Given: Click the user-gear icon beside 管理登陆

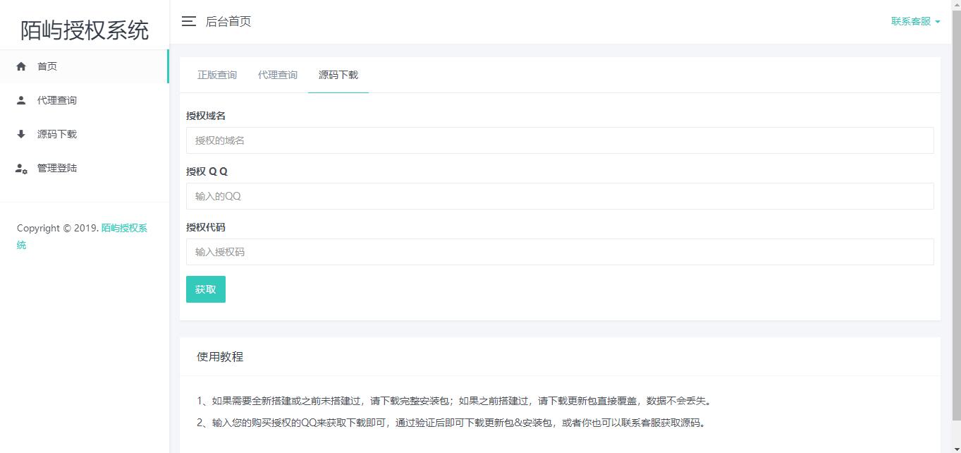Looking at the screenshot, I should [x=21, y=169].
